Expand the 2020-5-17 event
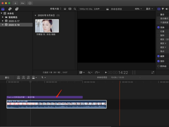 click(3, 21)
